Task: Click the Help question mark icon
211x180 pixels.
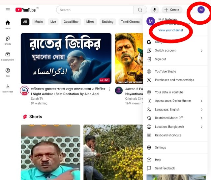Action: tap(149, 160)
